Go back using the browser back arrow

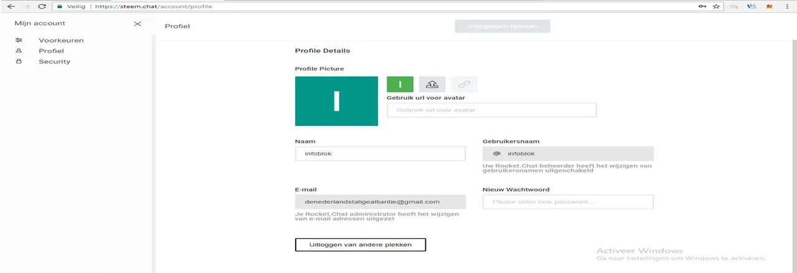click(11, 6)
